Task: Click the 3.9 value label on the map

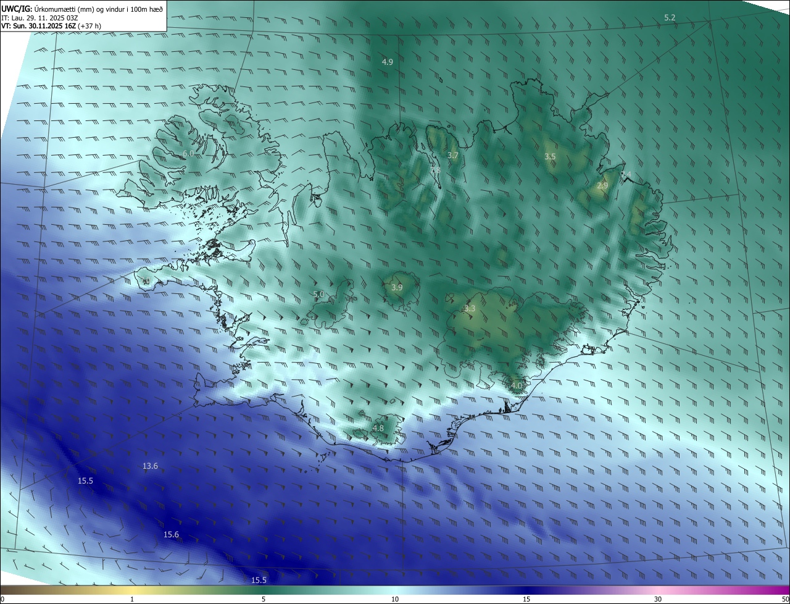Action: [397, 287]
